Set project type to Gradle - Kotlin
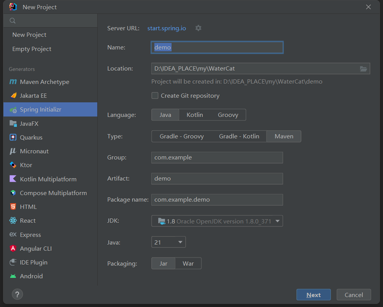383x307 pixels. 239,136
